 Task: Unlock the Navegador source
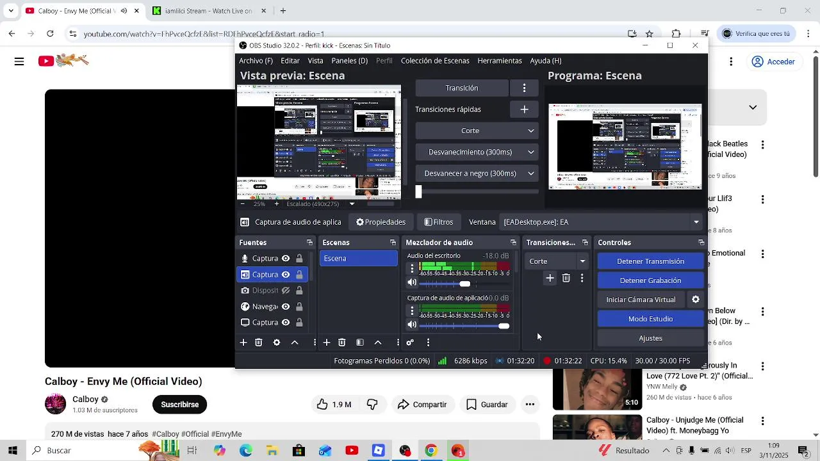[299, 307]
